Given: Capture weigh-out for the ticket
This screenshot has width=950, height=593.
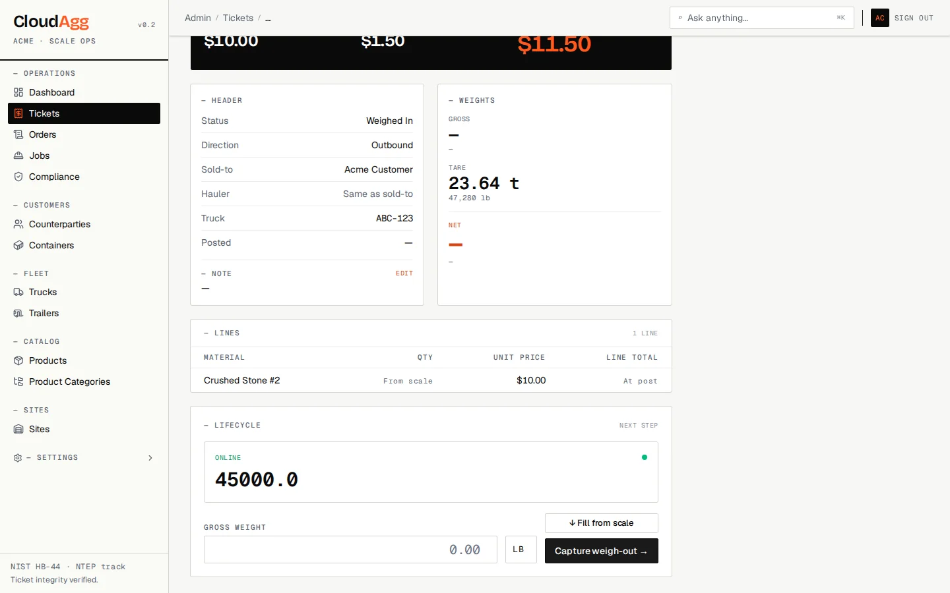Looking at the screenshot, I should (602, 551).
